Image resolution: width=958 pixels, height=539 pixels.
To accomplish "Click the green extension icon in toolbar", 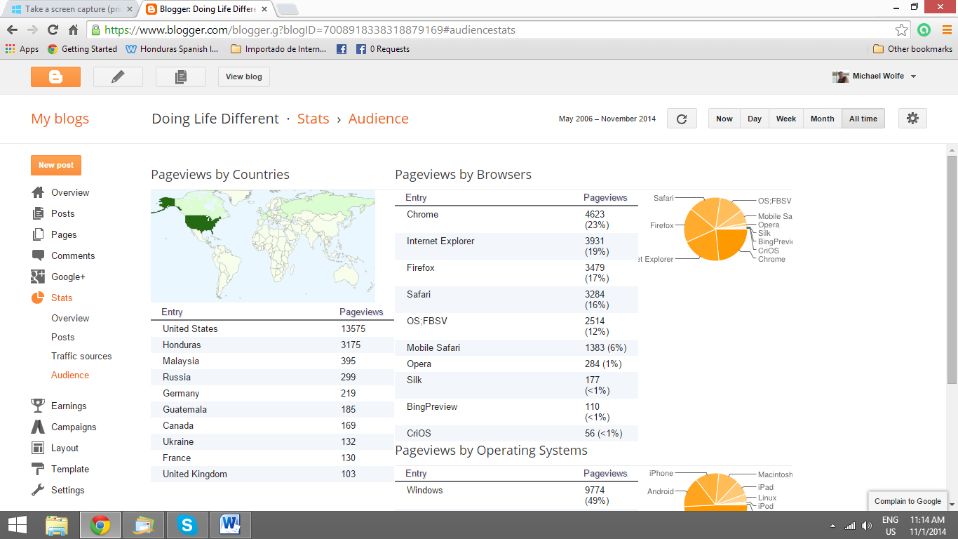I will (924, 30).
